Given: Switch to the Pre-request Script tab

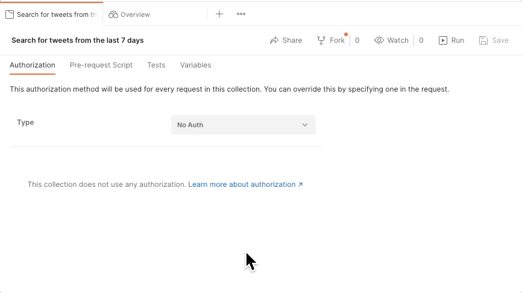Looking at the screenshot, I should point(101,65).
